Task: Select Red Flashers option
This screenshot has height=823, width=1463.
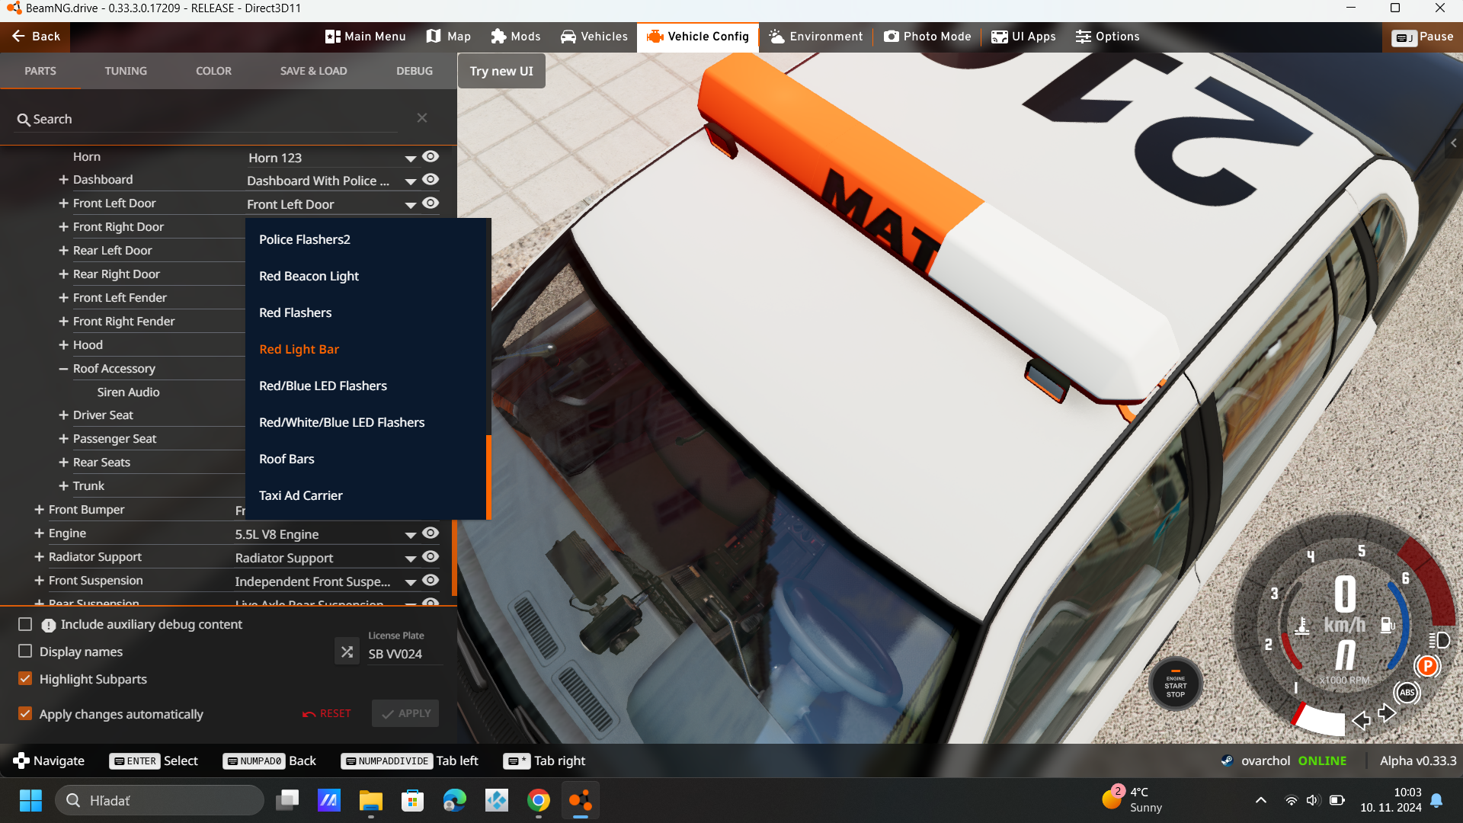Action: click(366, 312)
